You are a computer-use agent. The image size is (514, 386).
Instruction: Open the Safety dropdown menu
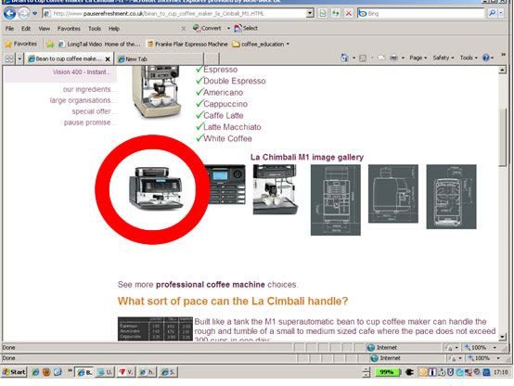[x=443, y=58]
